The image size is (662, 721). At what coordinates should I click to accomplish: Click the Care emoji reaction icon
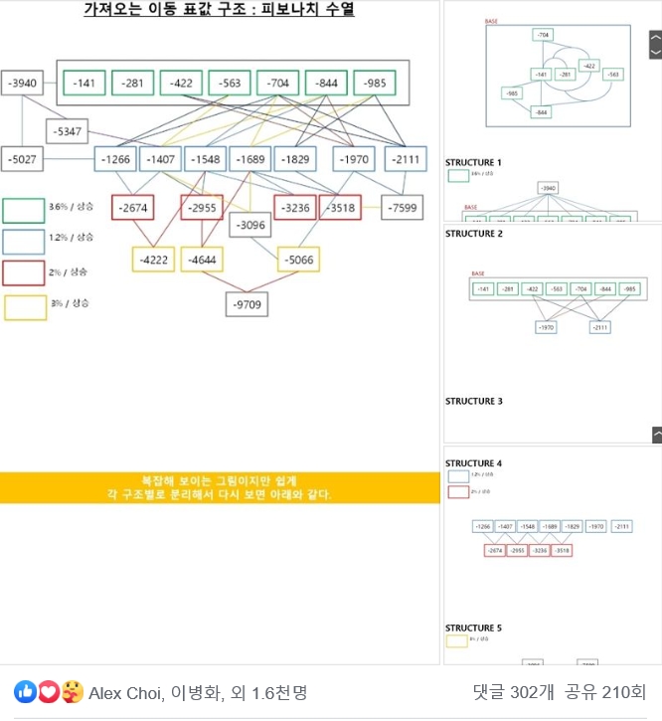pyautogui.click(x=72, y=692)
